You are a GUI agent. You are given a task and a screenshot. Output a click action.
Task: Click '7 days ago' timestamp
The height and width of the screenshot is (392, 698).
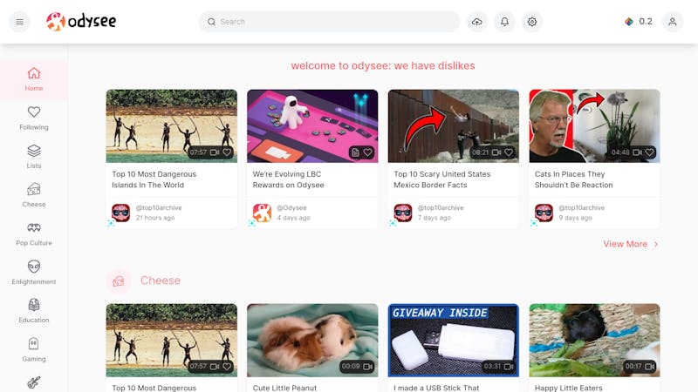434,218
